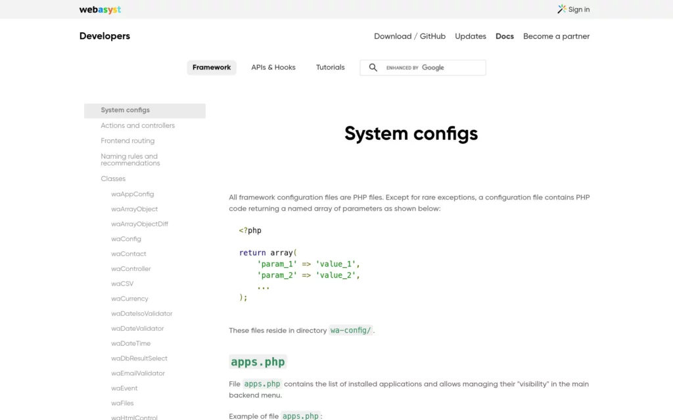
Task: Open waEmailValidator class page
Action: click(x=138, y=373)
